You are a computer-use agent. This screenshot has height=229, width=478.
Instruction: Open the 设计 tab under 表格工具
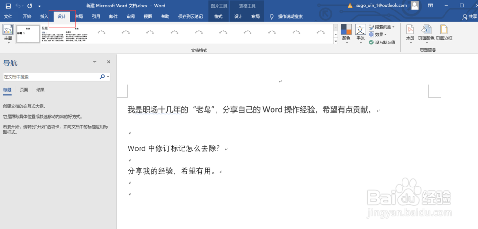coord(238,16)
